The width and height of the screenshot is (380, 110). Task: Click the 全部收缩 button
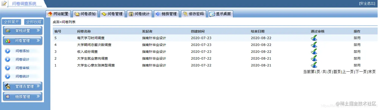pos(34,22)
